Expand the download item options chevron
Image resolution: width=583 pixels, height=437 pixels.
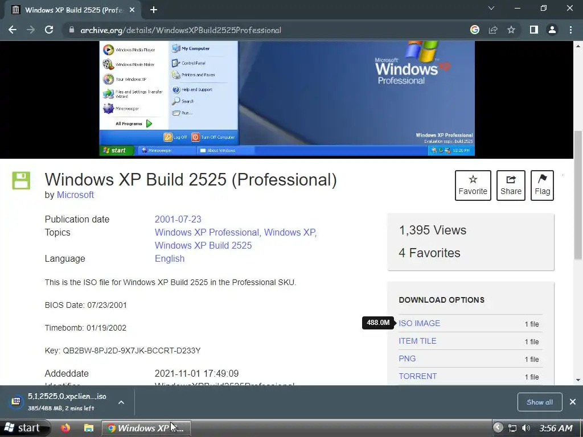coord(121,402)
